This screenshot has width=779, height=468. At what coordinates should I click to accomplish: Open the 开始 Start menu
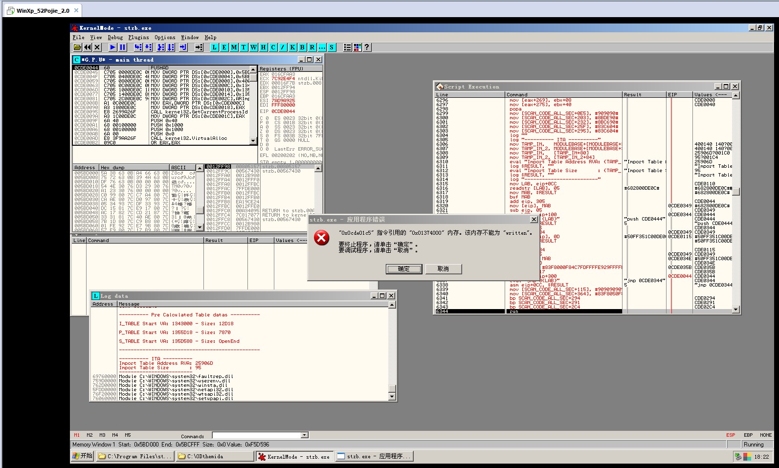[x=82, y=456]
